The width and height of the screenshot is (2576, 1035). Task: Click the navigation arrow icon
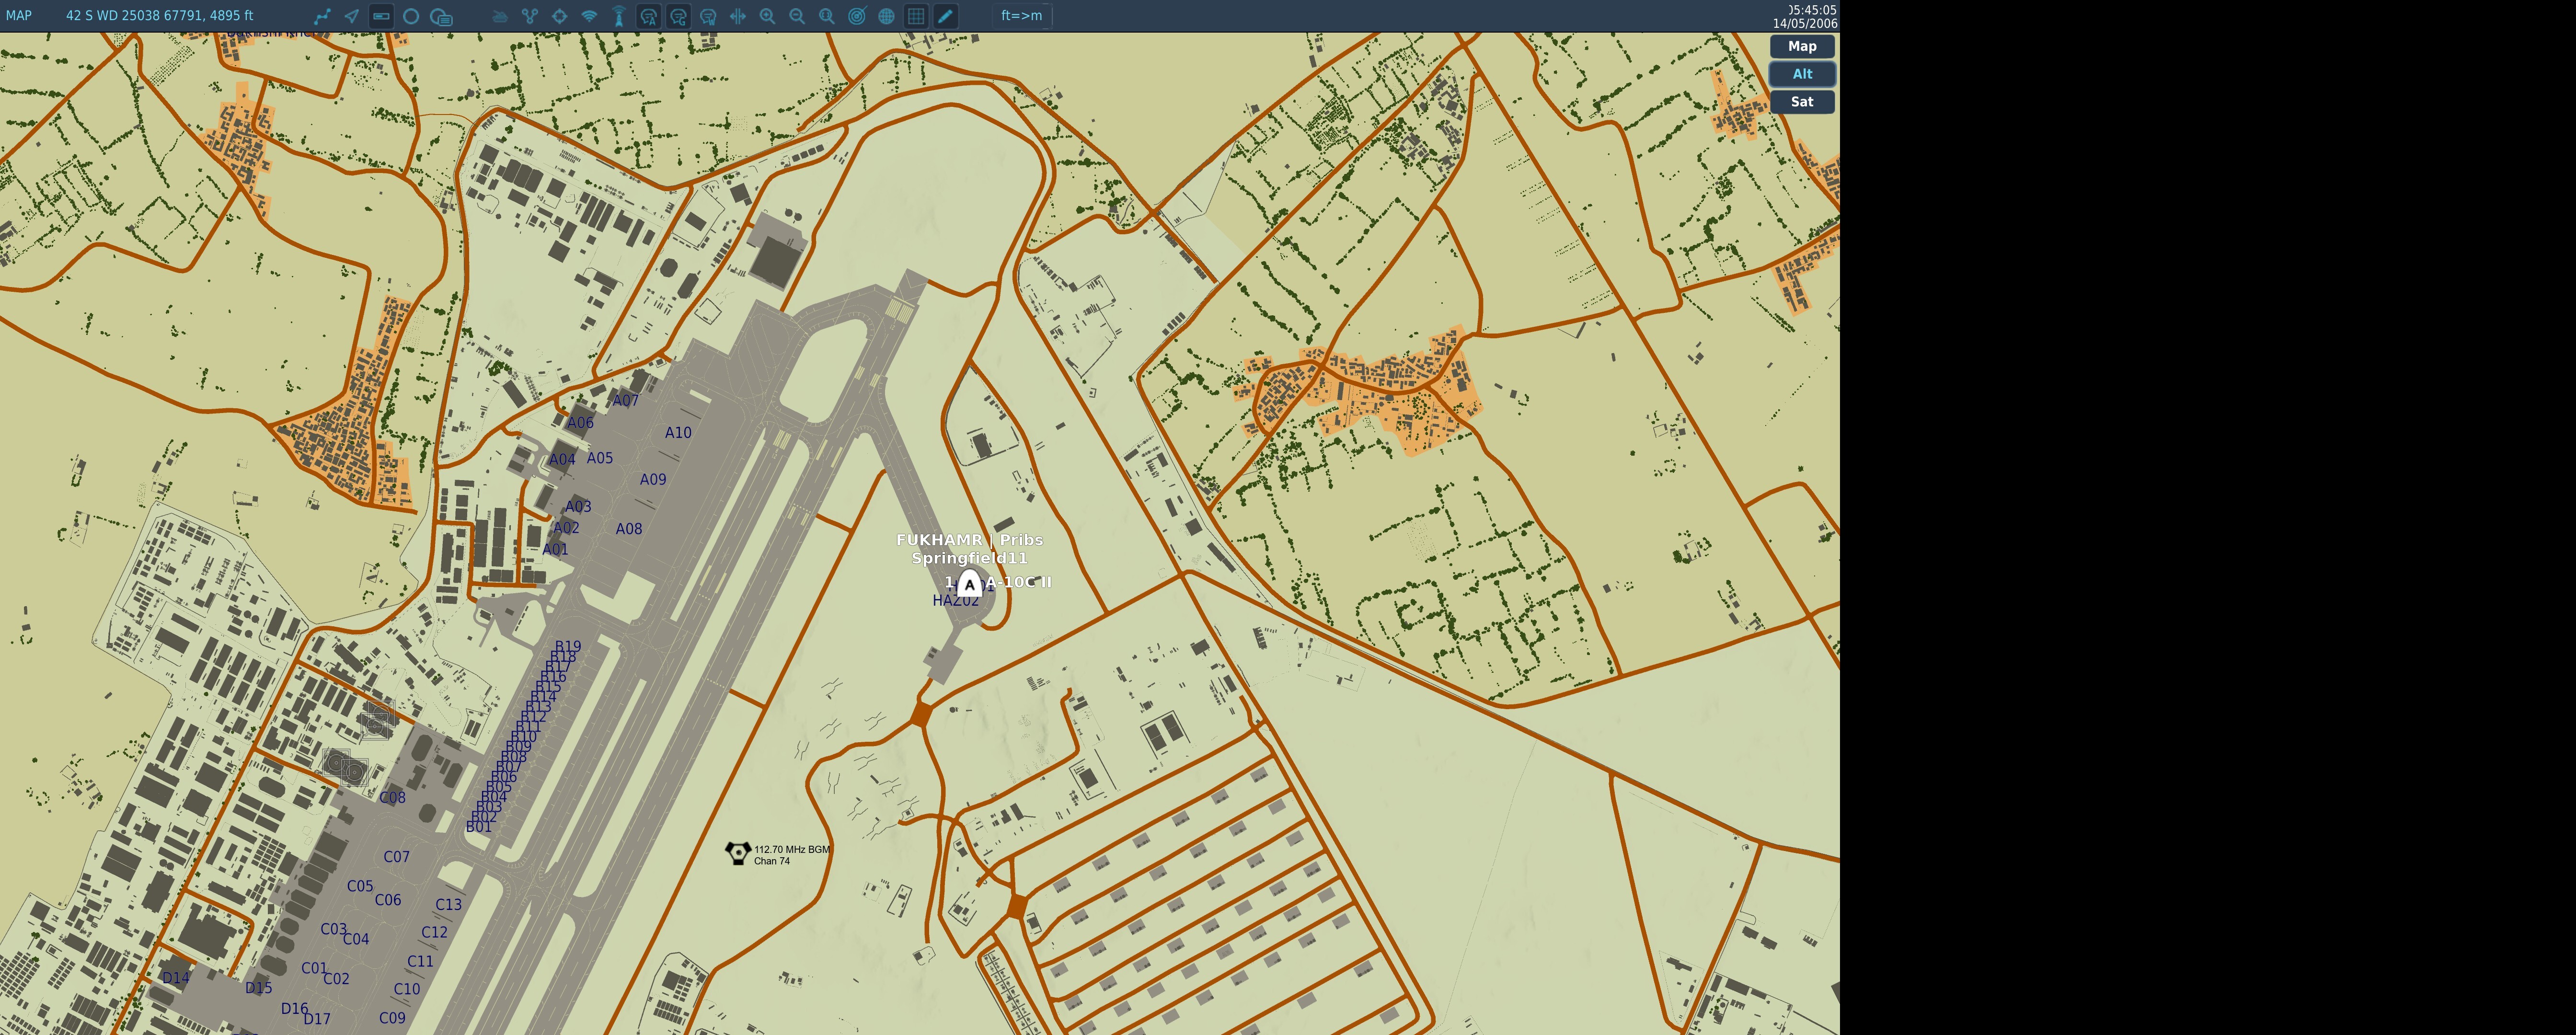pos(352,16)
